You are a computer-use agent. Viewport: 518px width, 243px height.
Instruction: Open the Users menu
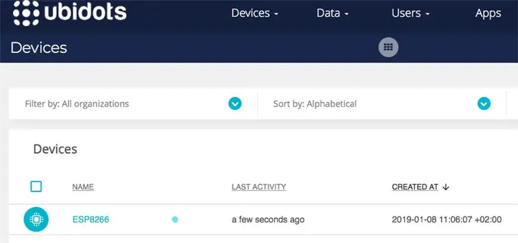pos(411,13)
